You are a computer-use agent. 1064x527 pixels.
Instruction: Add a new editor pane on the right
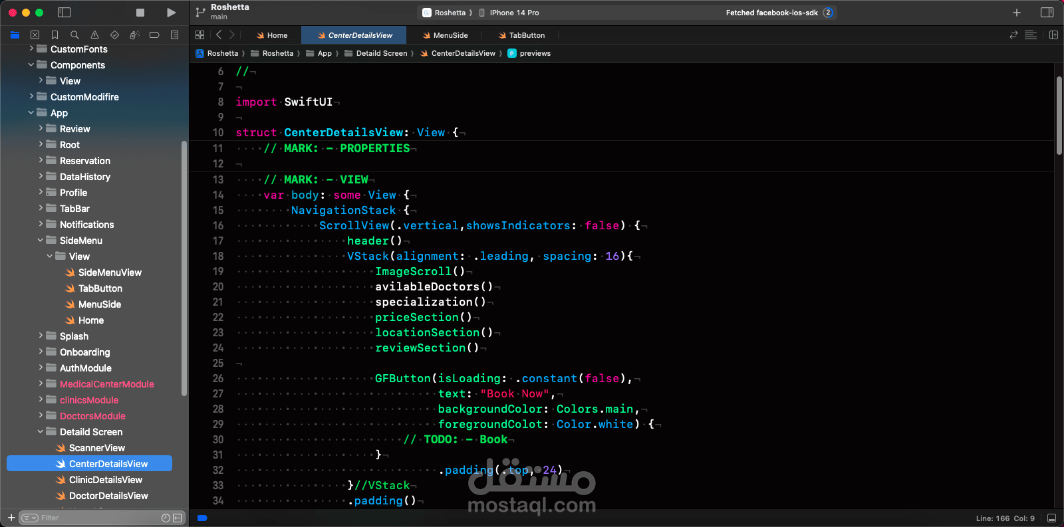(1053, 35)
